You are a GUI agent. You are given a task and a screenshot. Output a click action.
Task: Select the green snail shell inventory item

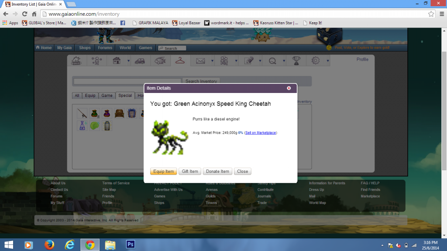tap(95, 126)
